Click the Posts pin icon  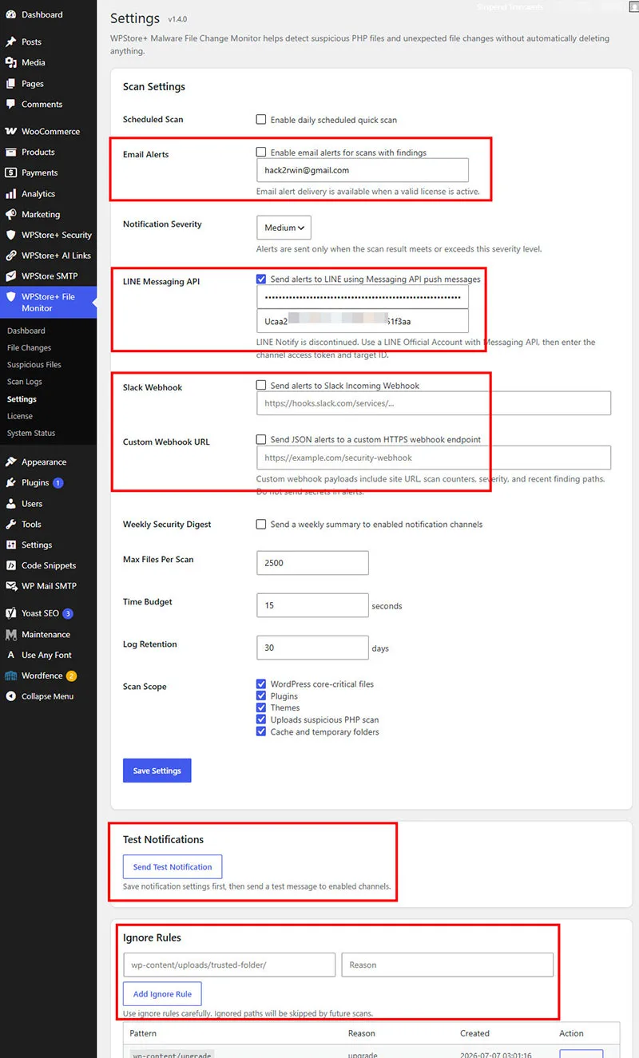(x=10, y=42)
